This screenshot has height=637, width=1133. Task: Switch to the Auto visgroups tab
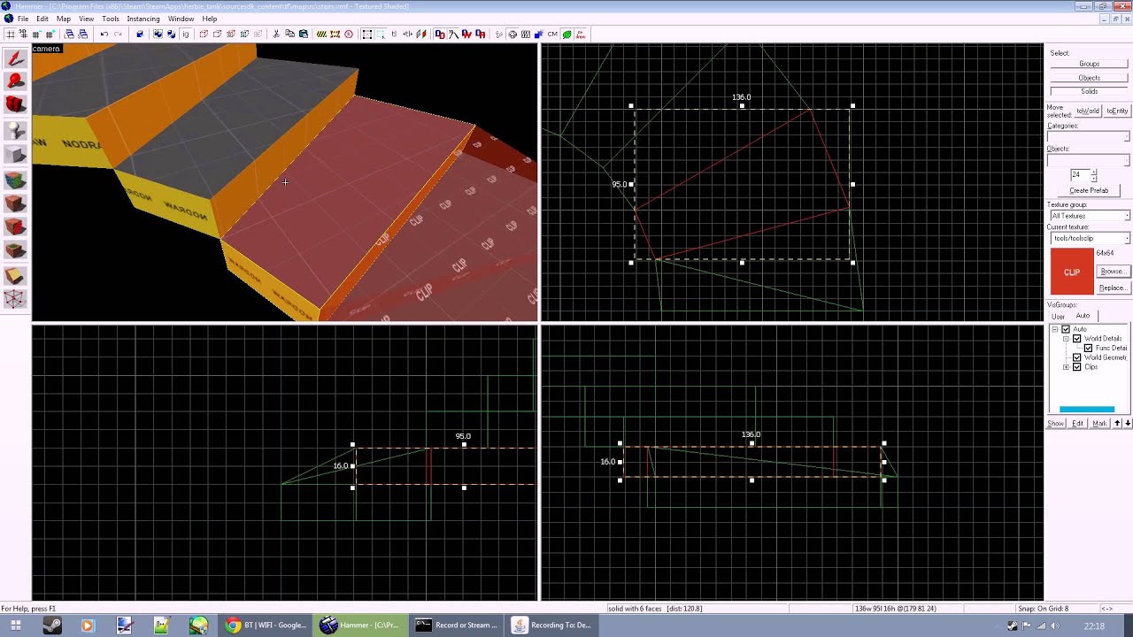tap(1083, 316)
